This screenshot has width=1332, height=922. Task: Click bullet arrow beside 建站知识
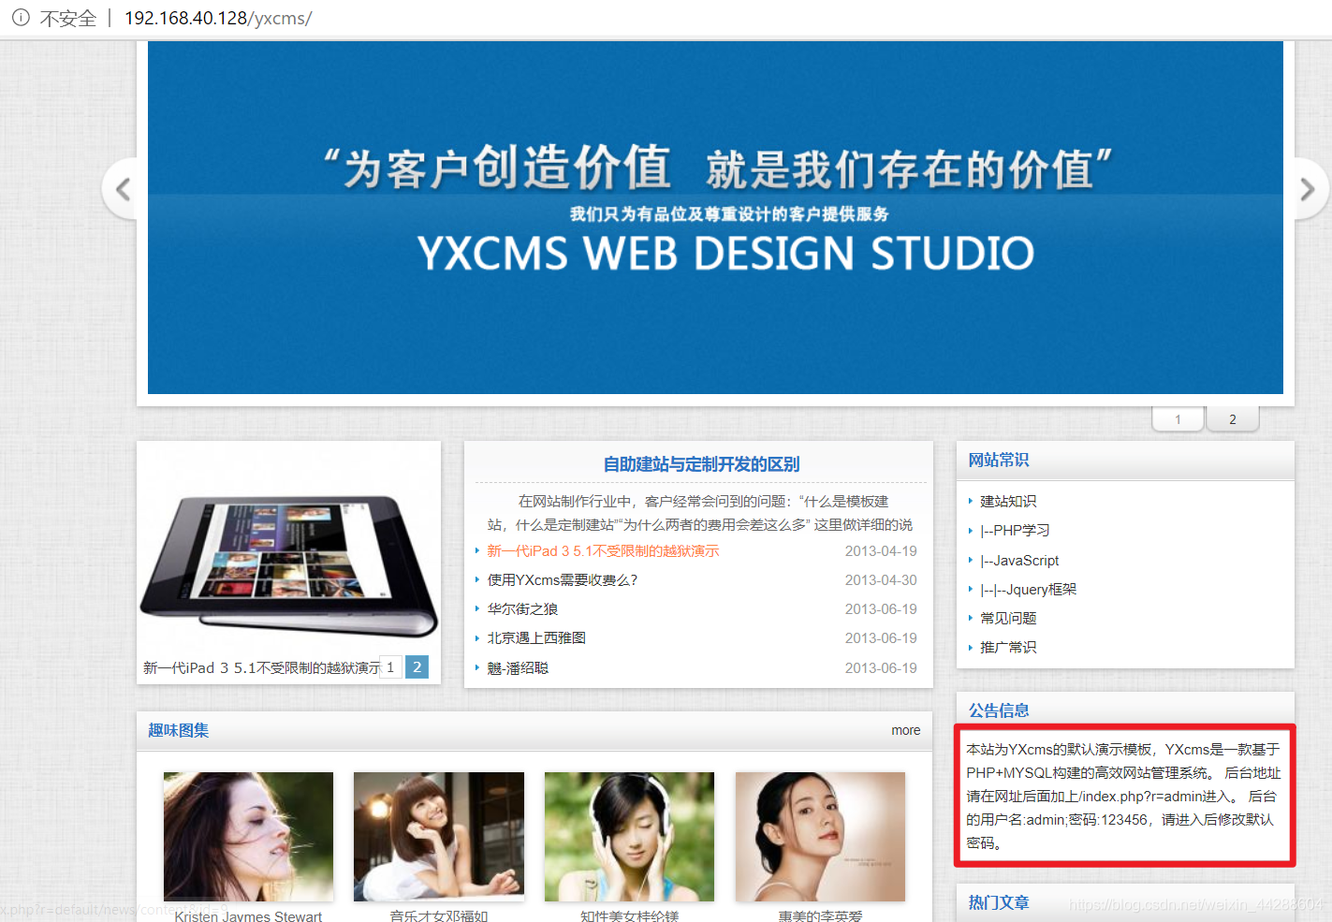[971, 502]
